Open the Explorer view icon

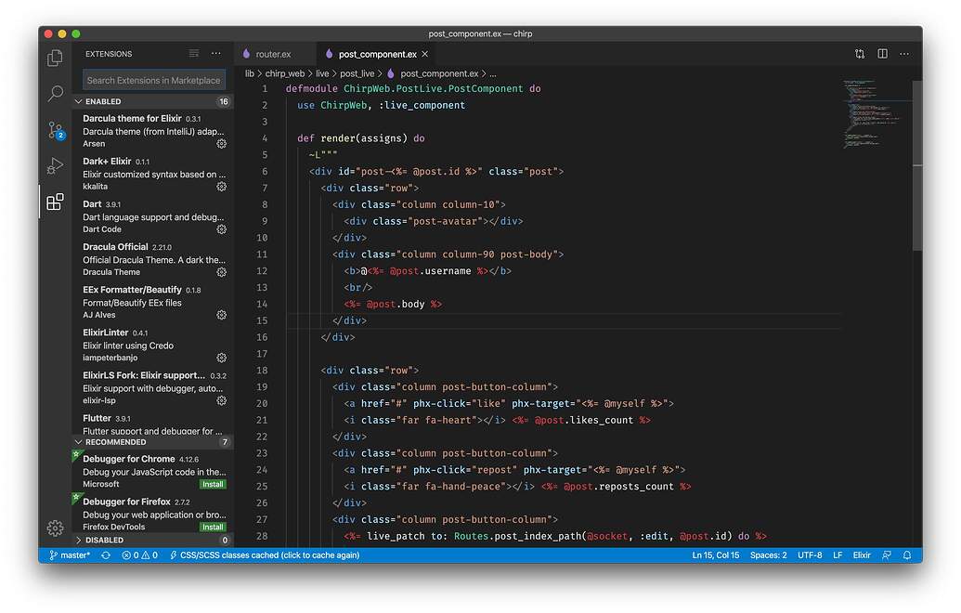click(x=56, y=56)
